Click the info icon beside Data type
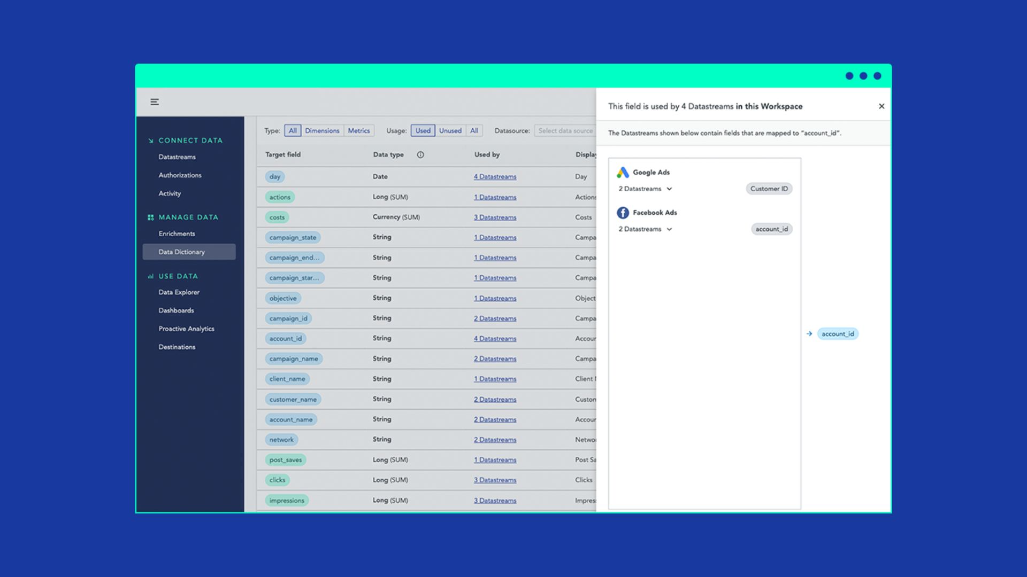The image size is (1027, 577). 420,154
